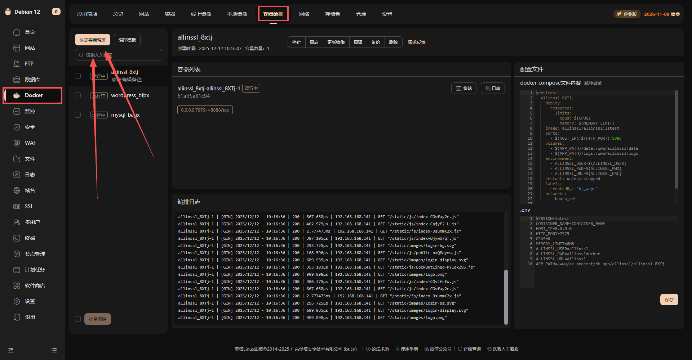Screen dimensions: 692x360
Task: Collapse the sidebar using bottom-left menu icon
Action: [x=11, y=350]
